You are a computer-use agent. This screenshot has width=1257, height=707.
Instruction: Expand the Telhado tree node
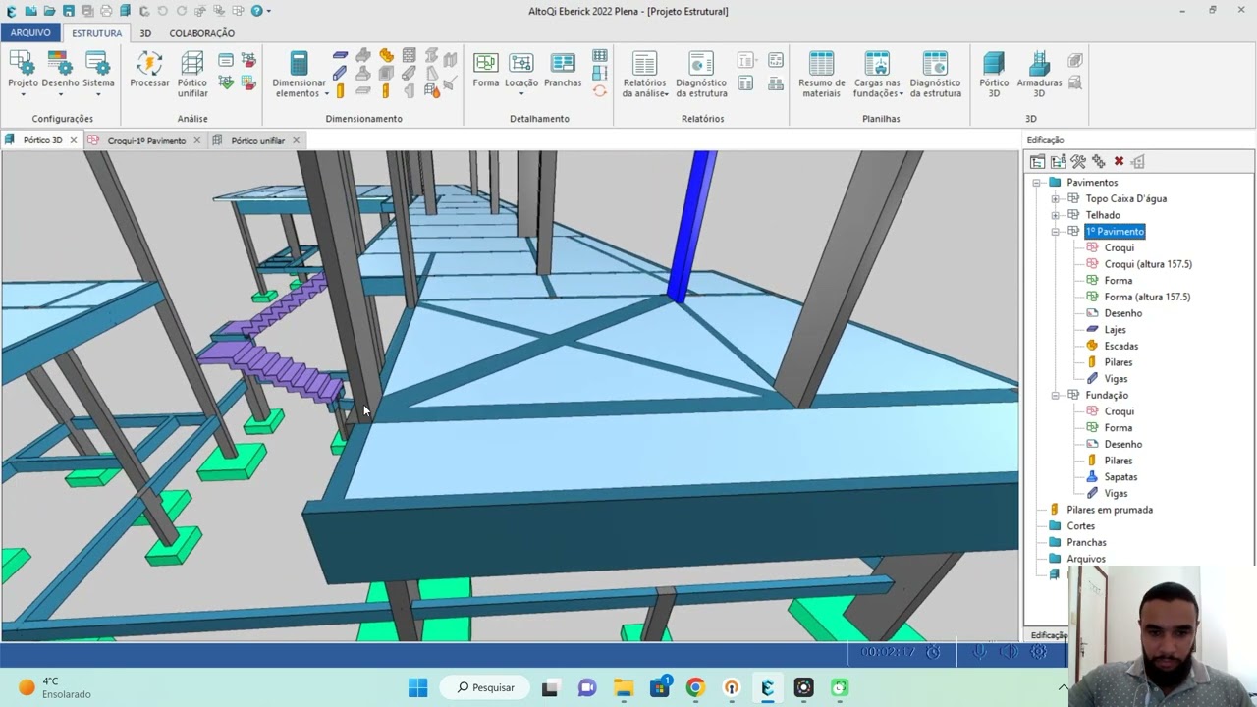pos(1055,215)
